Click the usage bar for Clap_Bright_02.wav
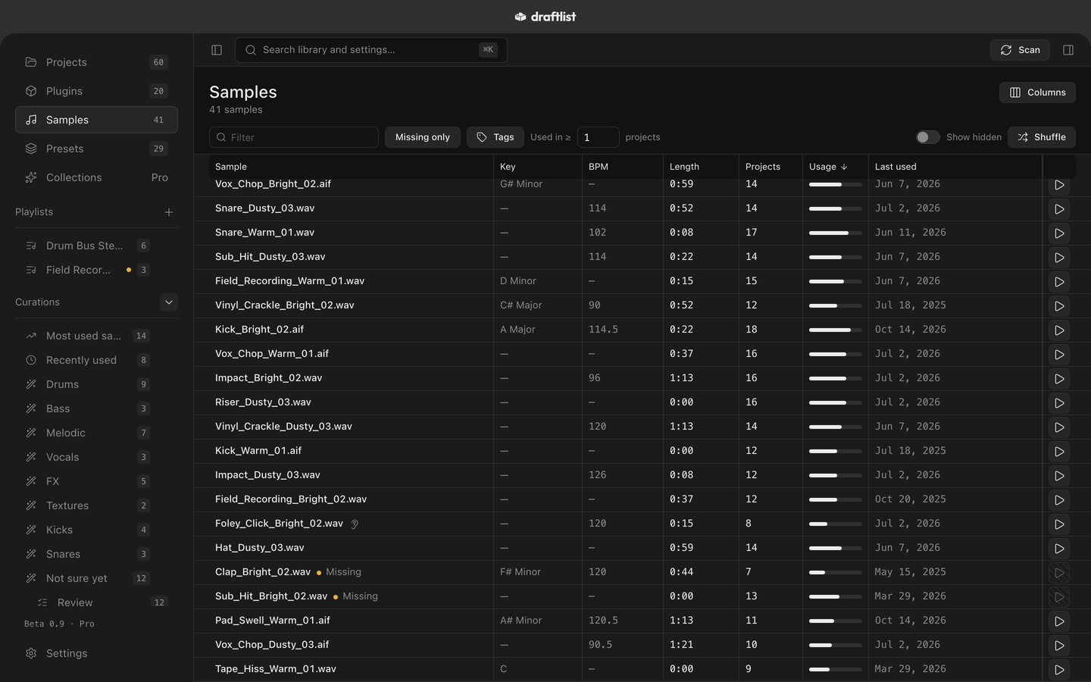Viewport: 1091px width, 682px height. [x=836, y=573]
